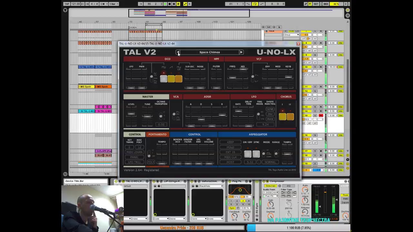Open the Space Chimes preset name field

[209, 52]
